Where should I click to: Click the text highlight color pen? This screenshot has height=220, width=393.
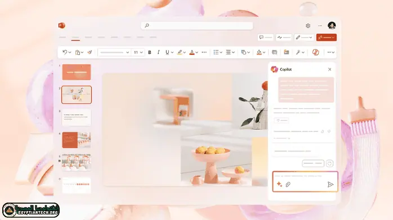point(180,52)
